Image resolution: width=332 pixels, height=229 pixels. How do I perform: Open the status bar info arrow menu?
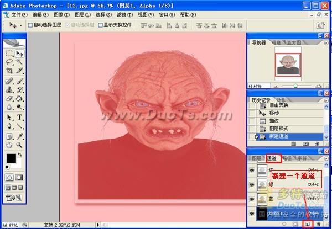tap(98, 225)
